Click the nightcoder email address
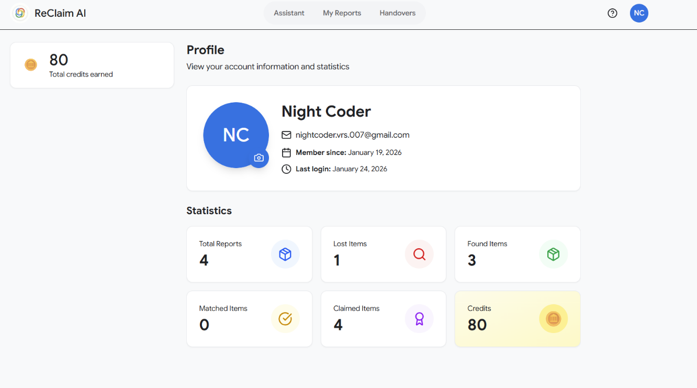 352,135
